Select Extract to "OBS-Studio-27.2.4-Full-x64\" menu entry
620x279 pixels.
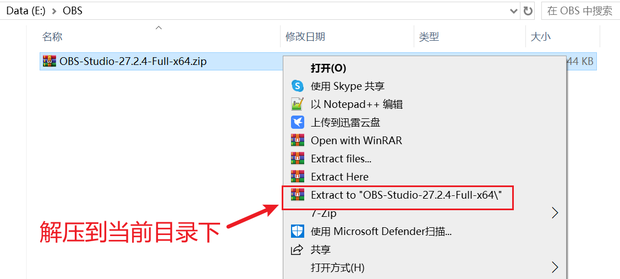pyautogui.click(x=406, y=195)
